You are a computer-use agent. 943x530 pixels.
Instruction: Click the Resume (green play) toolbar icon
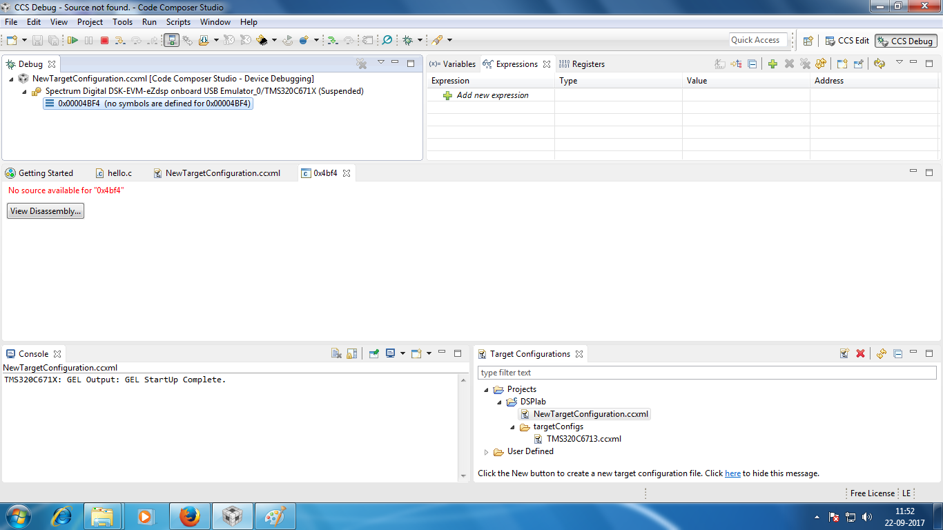[x=72, y=41]
